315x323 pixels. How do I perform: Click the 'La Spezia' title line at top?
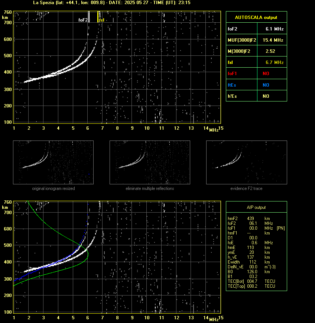pos(111,3)
